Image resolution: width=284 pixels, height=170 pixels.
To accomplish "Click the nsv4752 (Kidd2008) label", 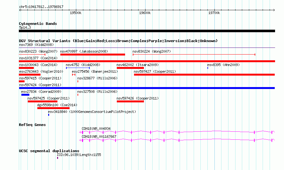I will (83, 65).
